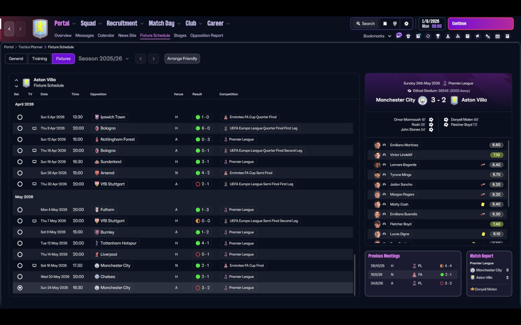The image size is (521, 325).
Task: Click the 26/10/25 previous meeting row
Action: (x=413, y=266)
